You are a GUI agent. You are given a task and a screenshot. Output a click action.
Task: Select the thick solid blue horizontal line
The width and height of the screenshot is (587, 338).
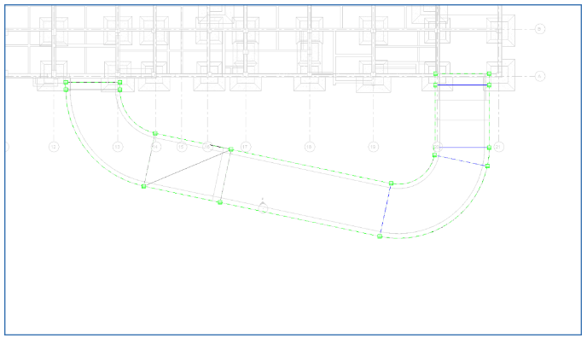click(462, 85)
